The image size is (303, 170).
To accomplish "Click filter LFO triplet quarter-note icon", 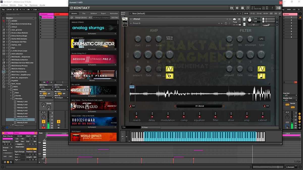I will click(x=261, y=76).
